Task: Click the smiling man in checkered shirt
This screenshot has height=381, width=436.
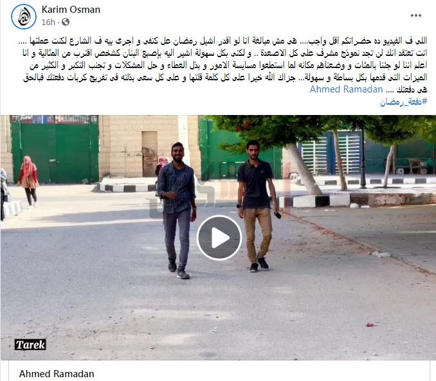Action: (x=177, y=210)
